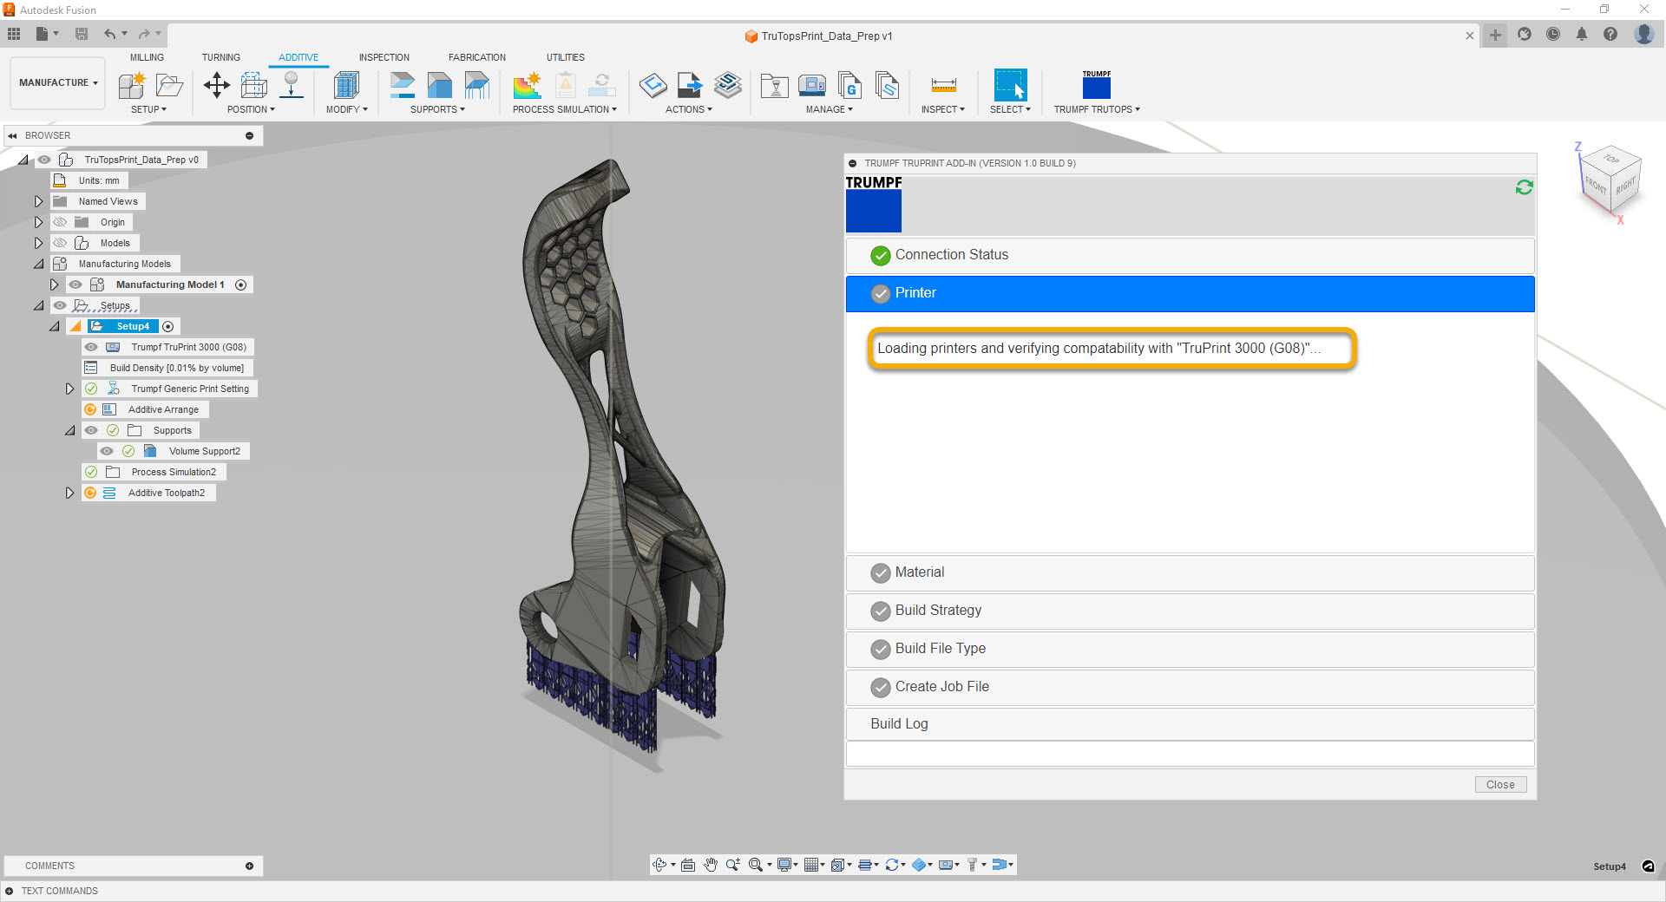Click the Inspect measure ruler icon
Viewport: 1666px width, 902px height.
click(943, 85)
